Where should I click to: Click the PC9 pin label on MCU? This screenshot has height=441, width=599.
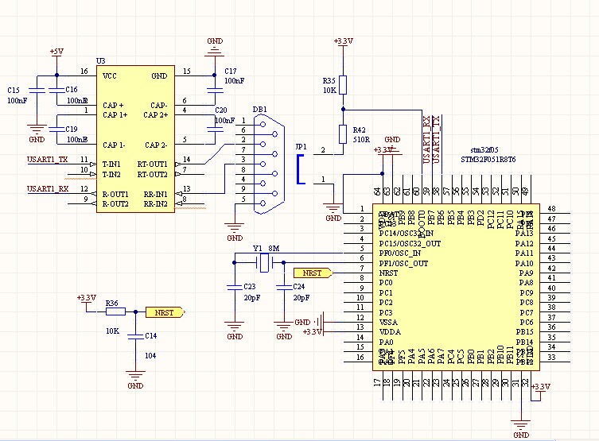(x=526, y=293)
